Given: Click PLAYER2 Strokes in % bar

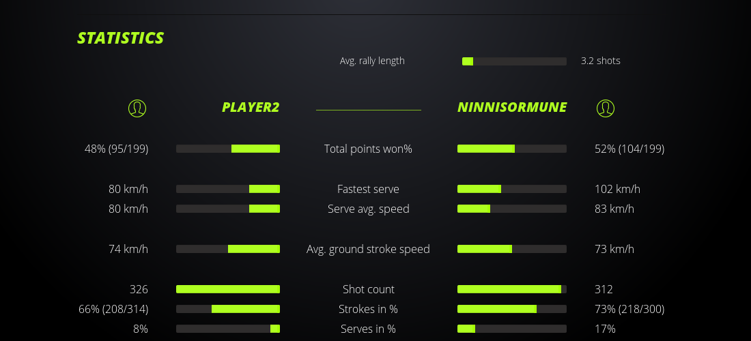Looking at the screenshot, I should click(228, 309).
